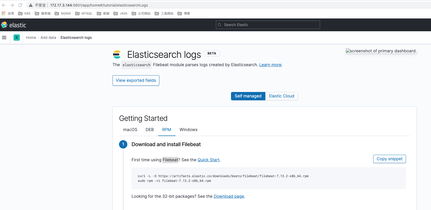Click the browser address bar URL
The image size is (431, 210).
click(x=99, y=5)
